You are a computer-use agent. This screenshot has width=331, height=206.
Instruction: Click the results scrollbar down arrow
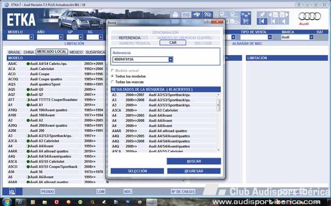(218, 150)
